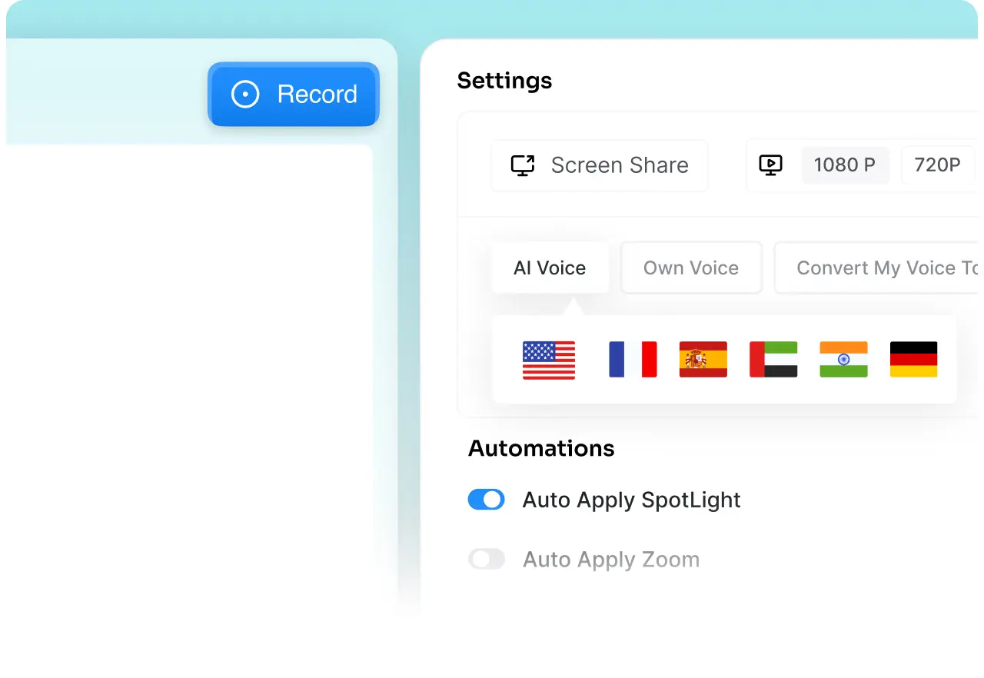984x678 pixels.
Task: Switch to the AI Voice tab
Action: 550,268
